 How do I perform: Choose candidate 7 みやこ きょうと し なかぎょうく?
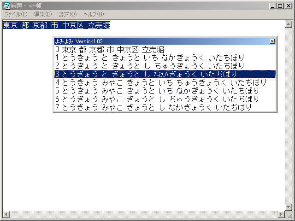(165, 107)
